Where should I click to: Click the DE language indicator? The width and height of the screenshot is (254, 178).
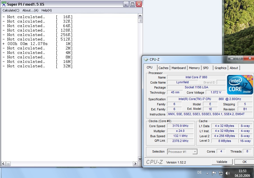[199, 172]
